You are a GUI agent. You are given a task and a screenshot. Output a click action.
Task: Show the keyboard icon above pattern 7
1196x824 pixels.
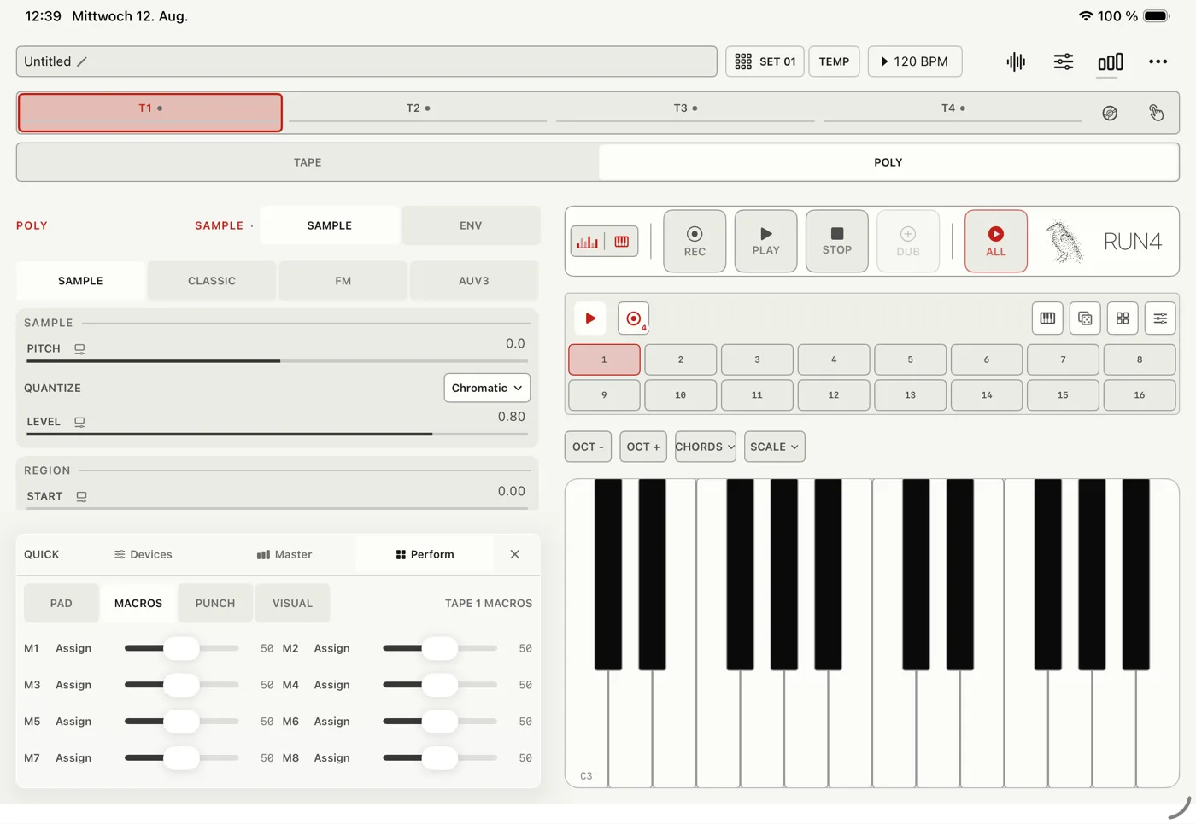[x=1047, y=318]
